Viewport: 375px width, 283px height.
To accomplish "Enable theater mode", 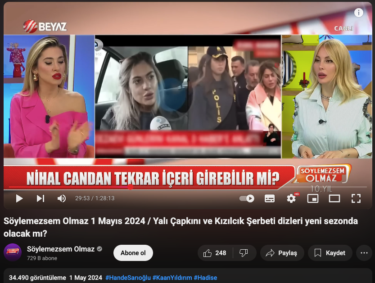I will pyautogui.click(x=334, y=198).
